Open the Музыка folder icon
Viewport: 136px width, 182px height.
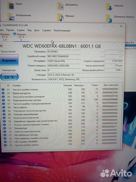[60, 18]
